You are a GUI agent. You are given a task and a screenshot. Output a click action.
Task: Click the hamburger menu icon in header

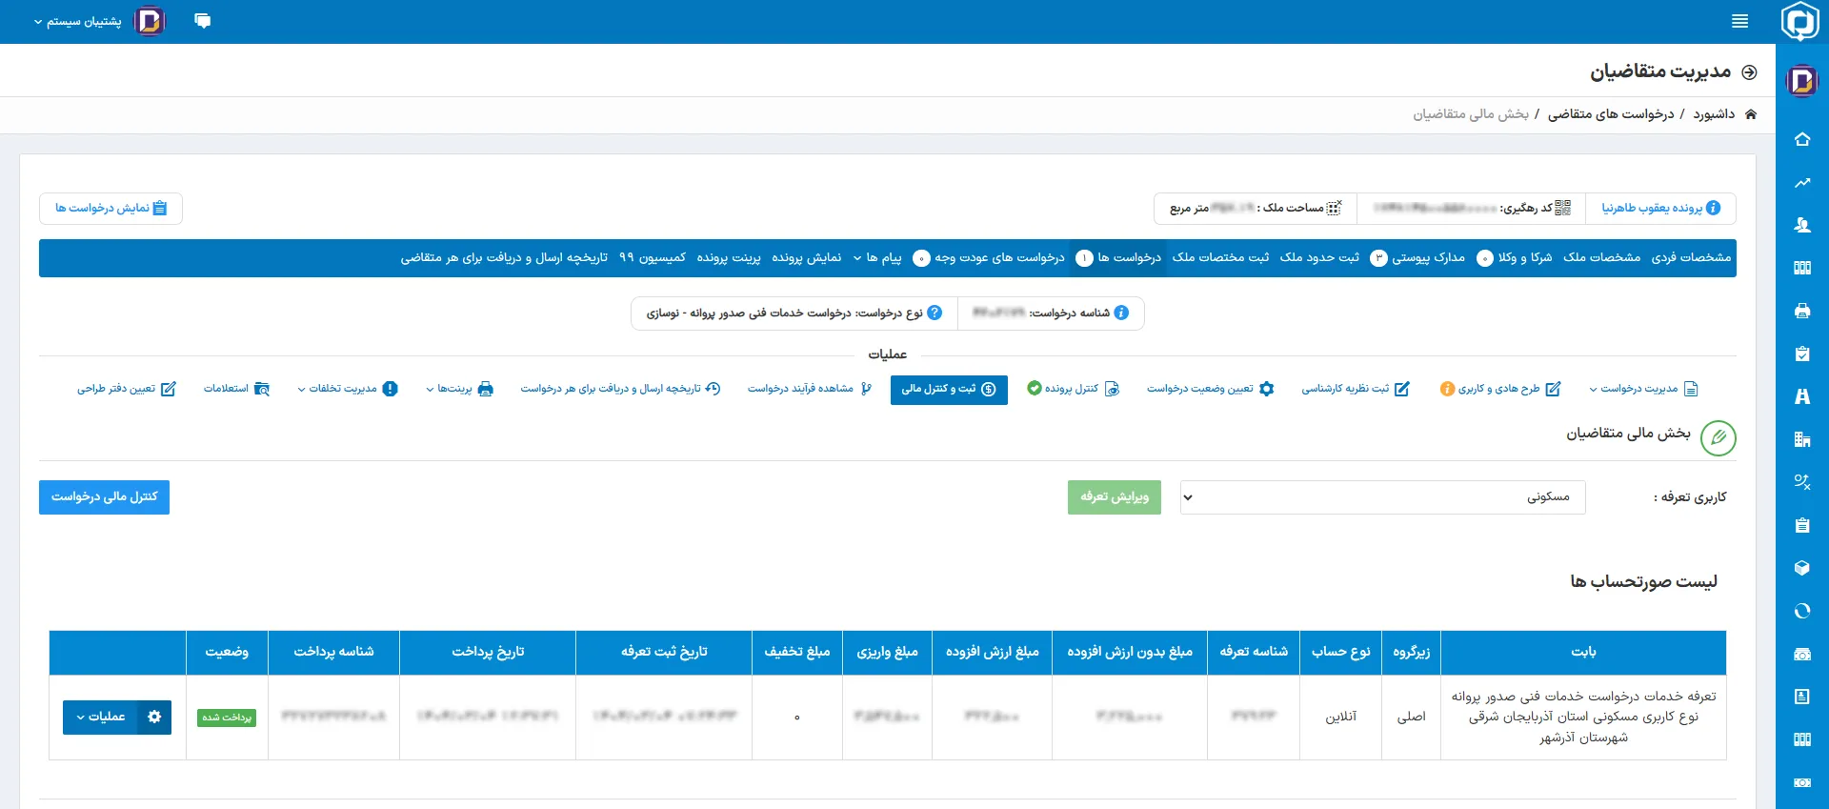tap(1739, 21)
